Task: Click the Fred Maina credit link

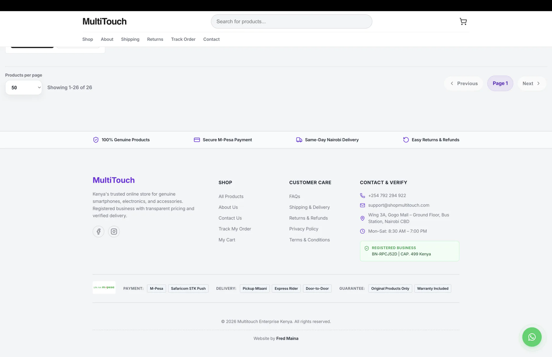Action: coord(287,339)
